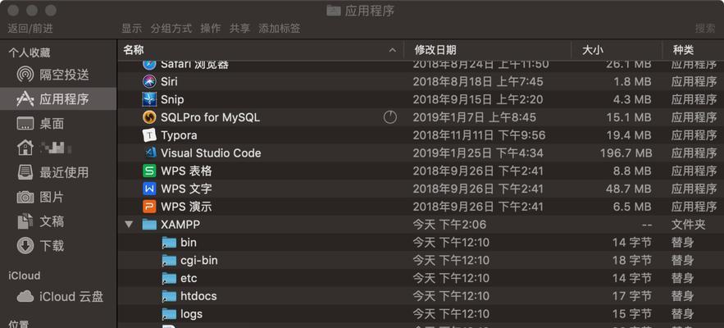The image size is (724, 328).
Task: Click the 个人收藏 sidebar section heading
Action: tap(29, 53)
